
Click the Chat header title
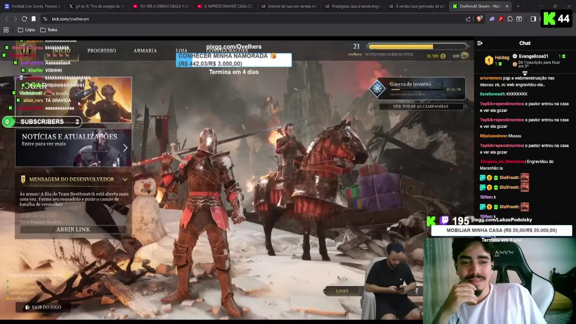pyautogui.click(x=525, y=43)
